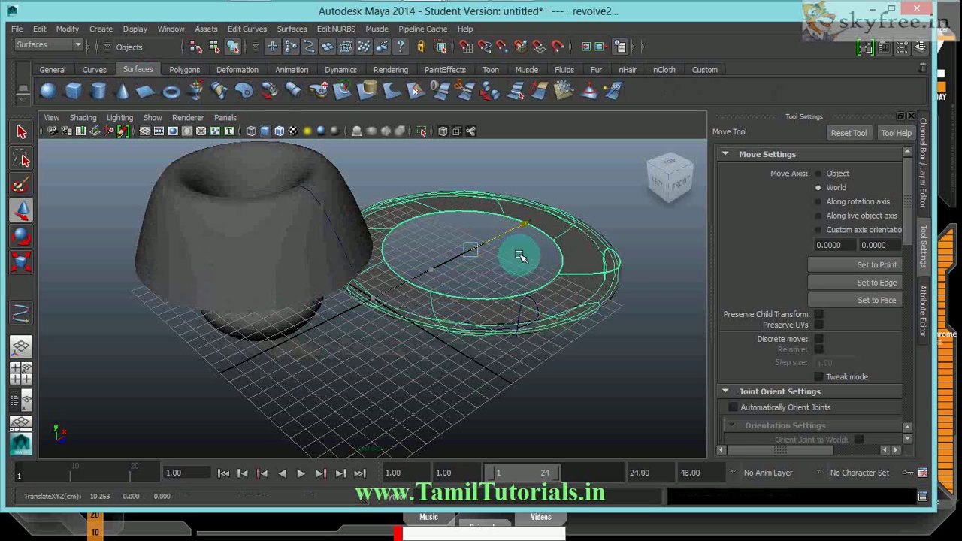Enable use all lights icon
Viewport: 962px width, 541px height.
click(307, 131)
